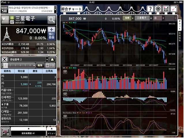
Task: Select watchlist page 6
Action: [30, 65]
